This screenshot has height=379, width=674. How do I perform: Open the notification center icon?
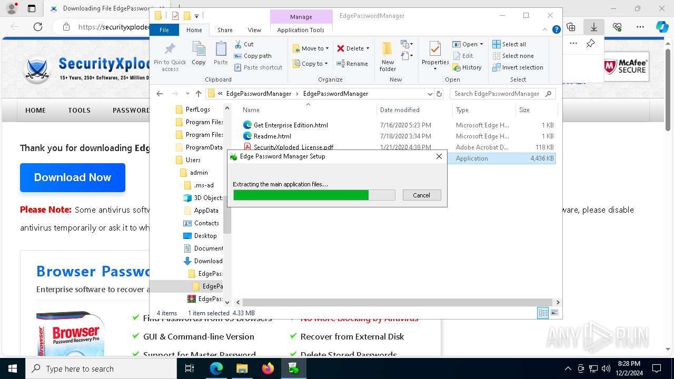click(x=657, y=368)
